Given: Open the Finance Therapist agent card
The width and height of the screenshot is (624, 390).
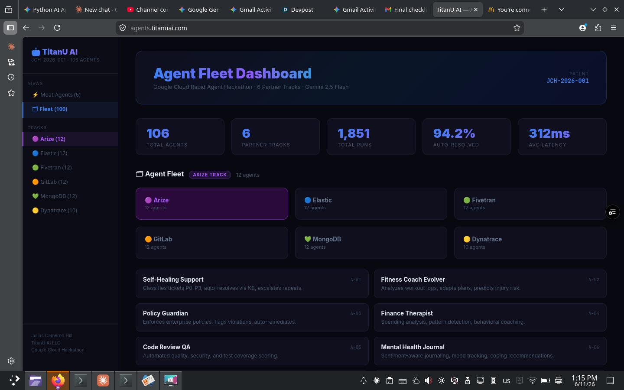Looking at the screenshot, I should pos(490,318).
